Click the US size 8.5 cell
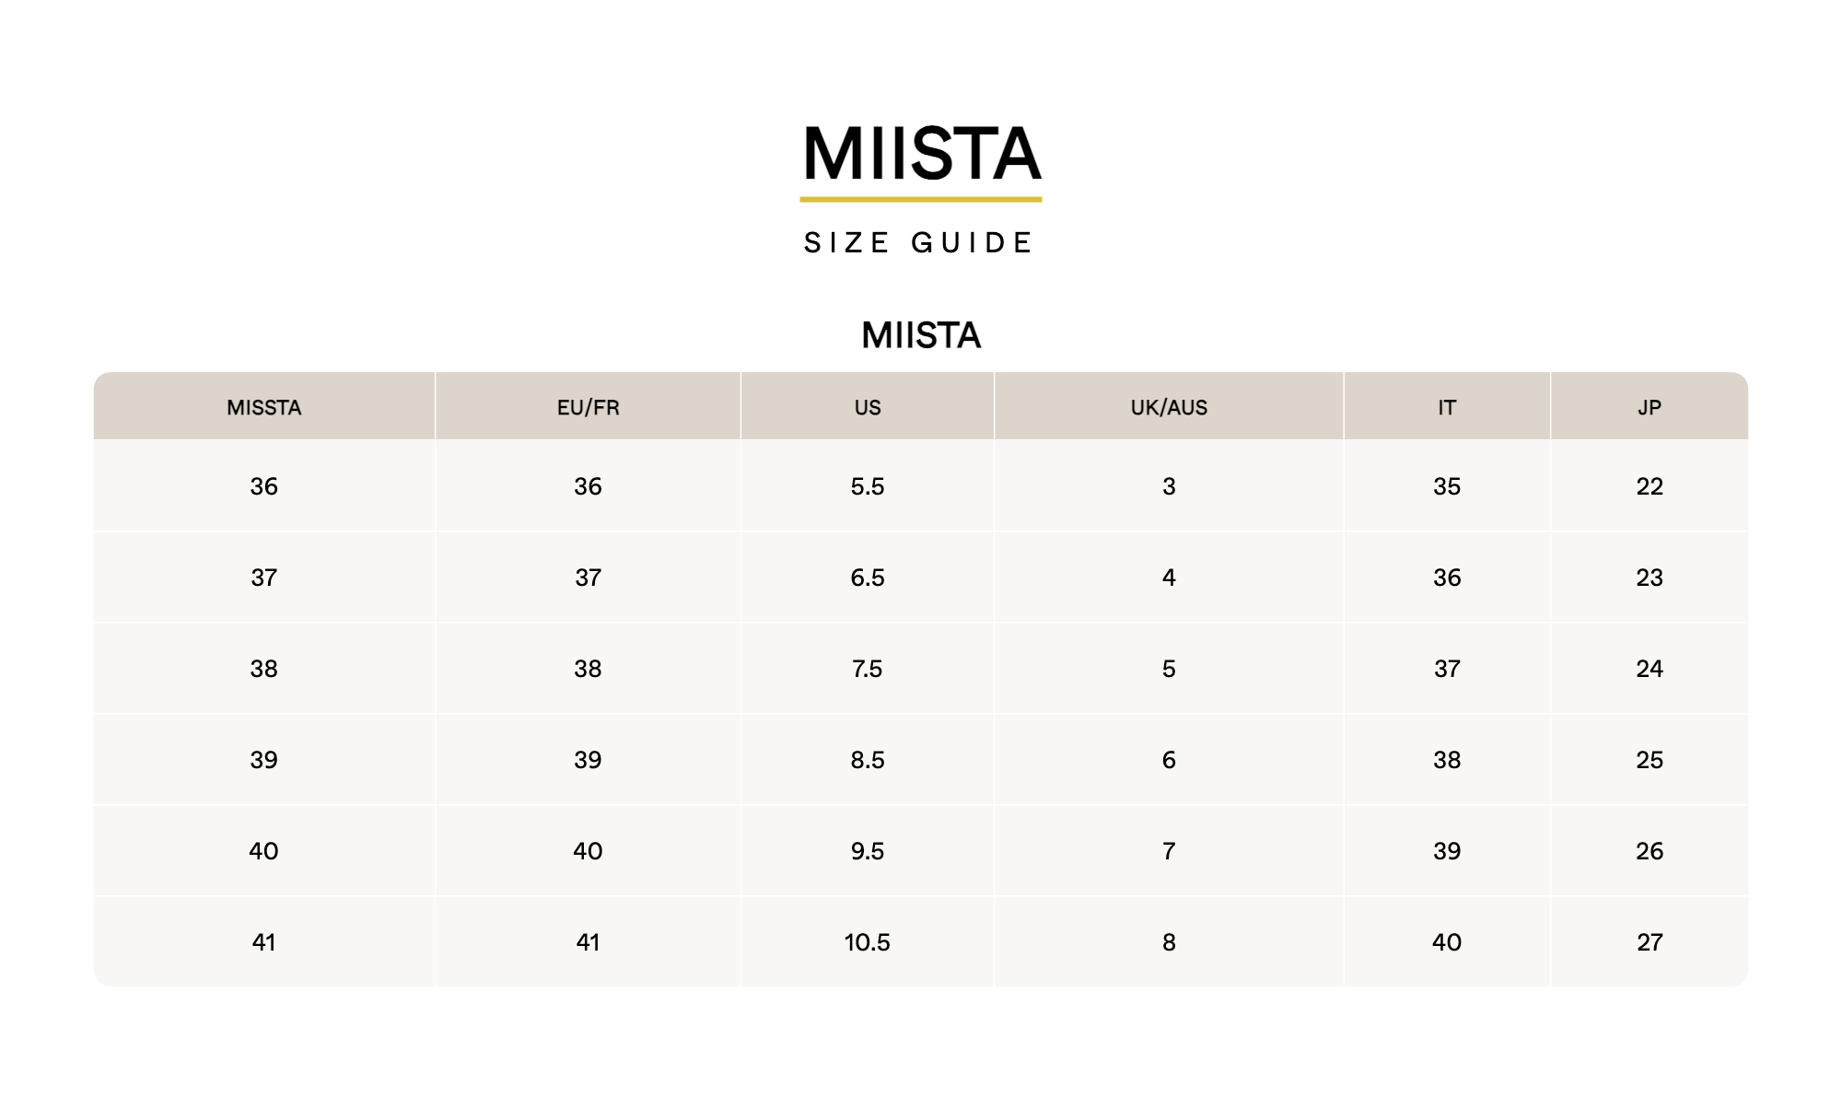Image resolution: width=1842 pixels, height=1109 pixels. pyautogui.click(x=868, y=760)
